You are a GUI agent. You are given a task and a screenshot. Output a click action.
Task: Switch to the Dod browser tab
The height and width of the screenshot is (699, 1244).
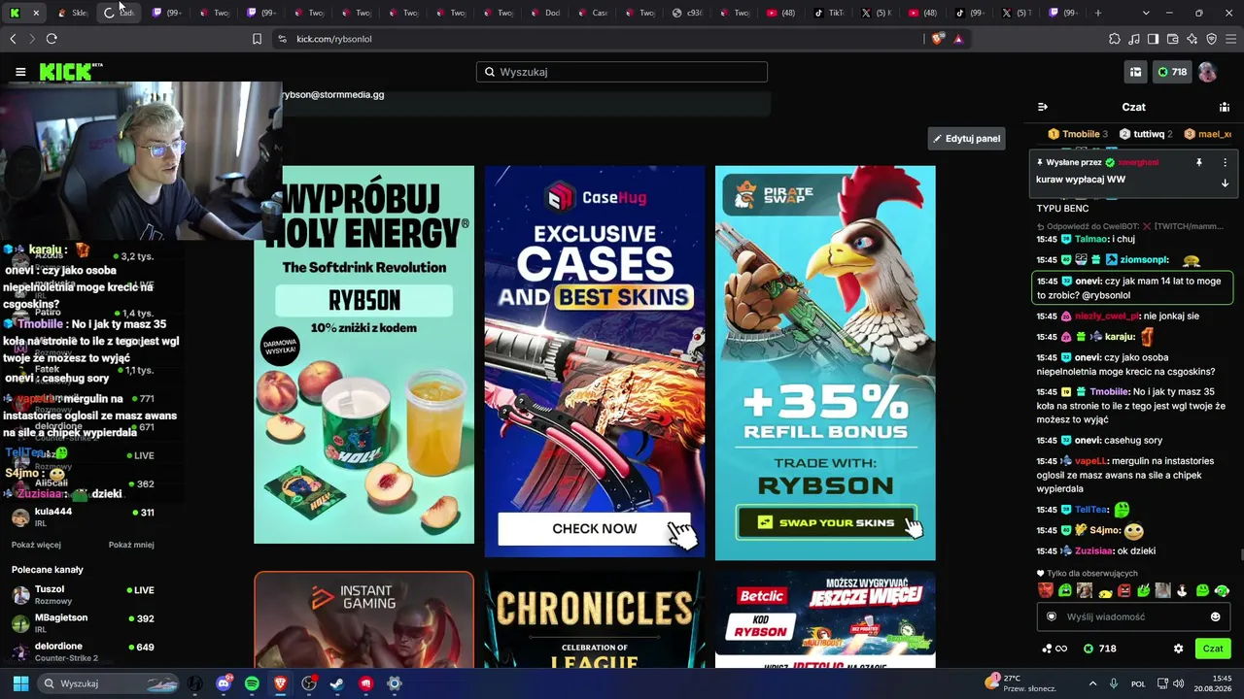(x=547, y=13)
